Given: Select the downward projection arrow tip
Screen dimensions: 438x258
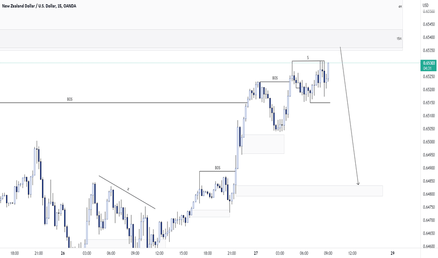Looking at the screenshot, I should point(358,183).
